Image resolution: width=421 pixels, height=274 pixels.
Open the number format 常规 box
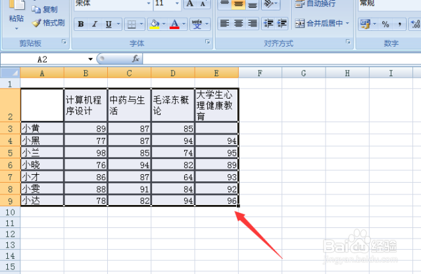(x=389, y=4)
